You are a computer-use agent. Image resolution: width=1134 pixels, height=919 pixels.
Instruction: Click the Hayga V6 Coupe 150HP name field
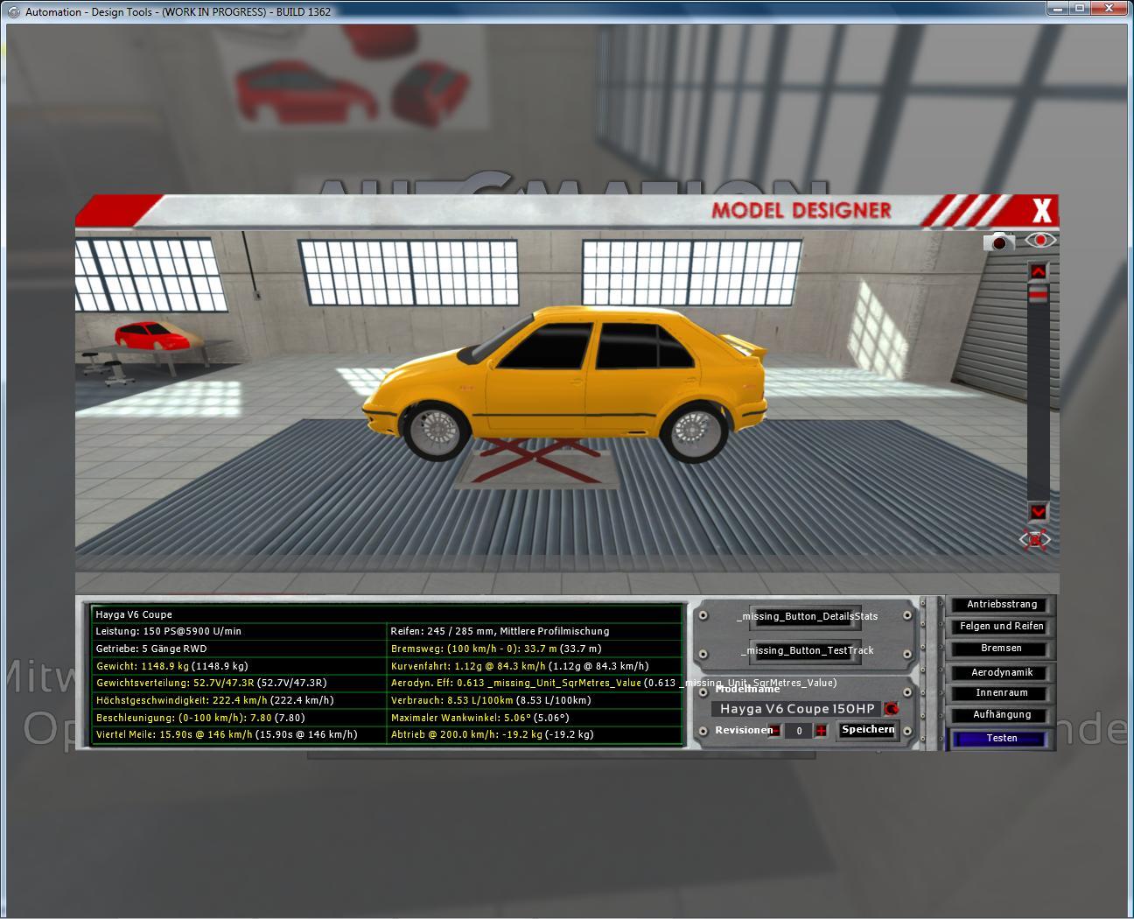[x=796, y=709]
